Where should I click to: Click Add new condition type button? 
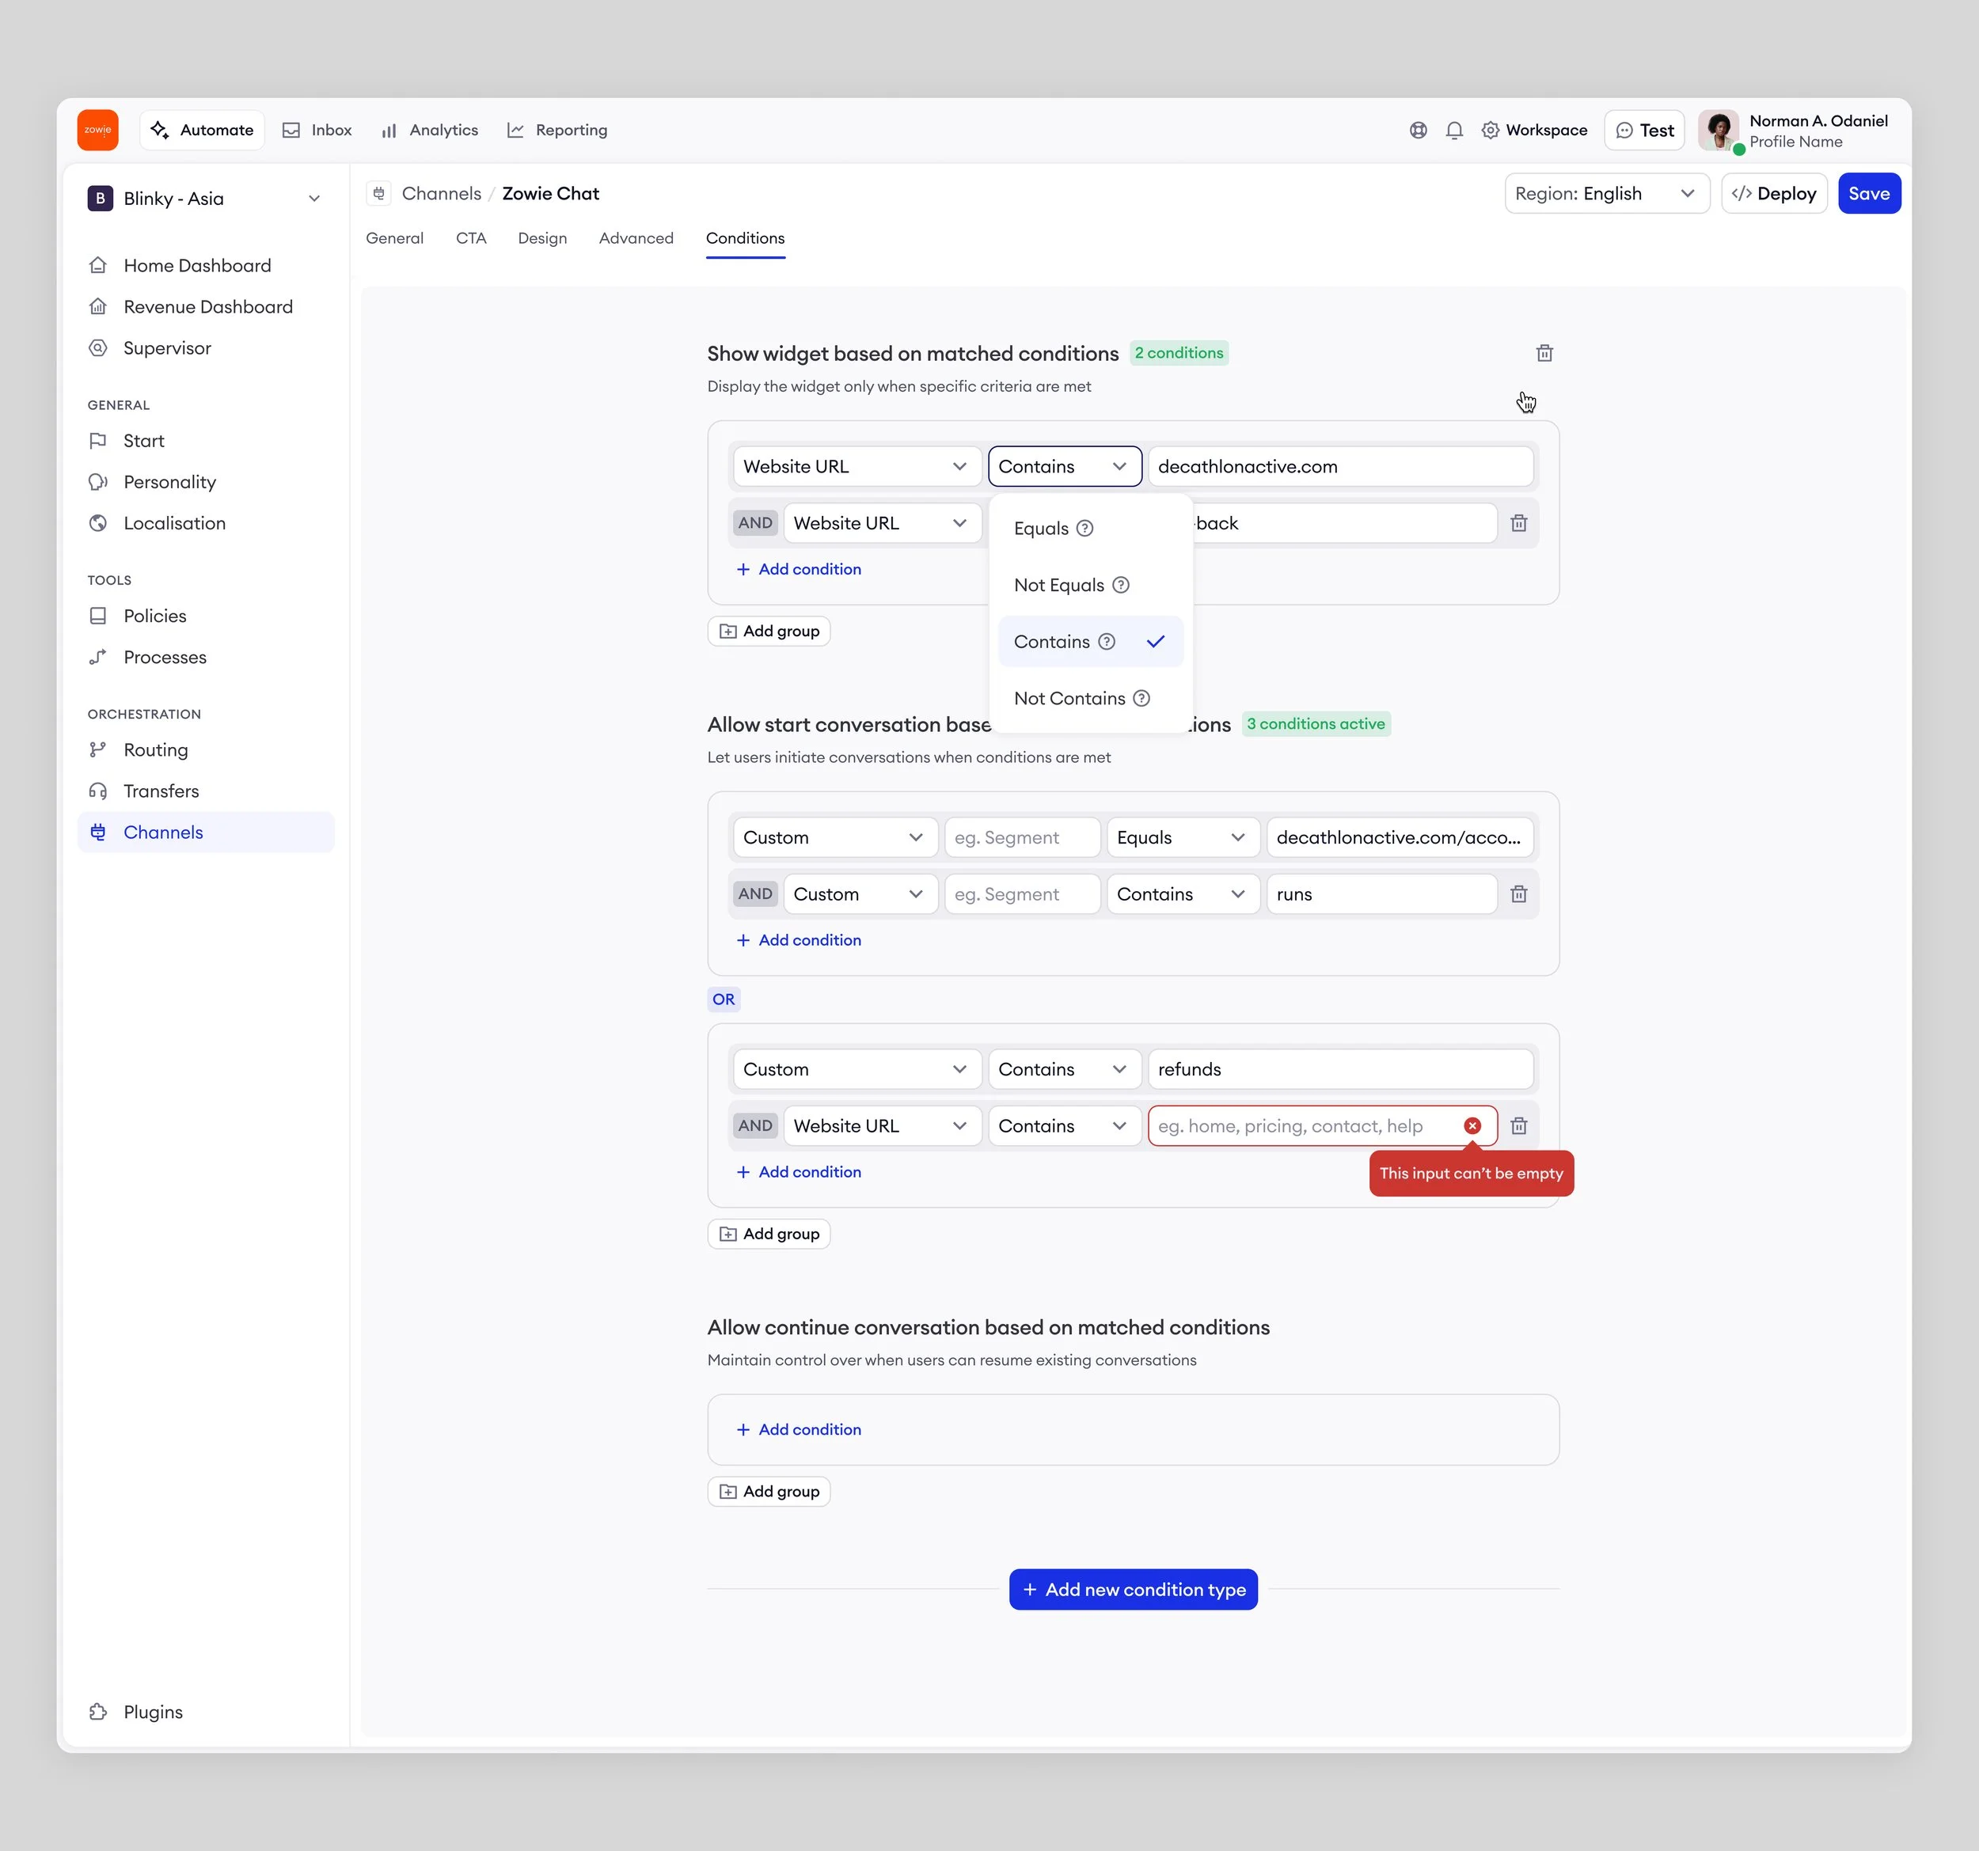click(x=1133, y=1589)
